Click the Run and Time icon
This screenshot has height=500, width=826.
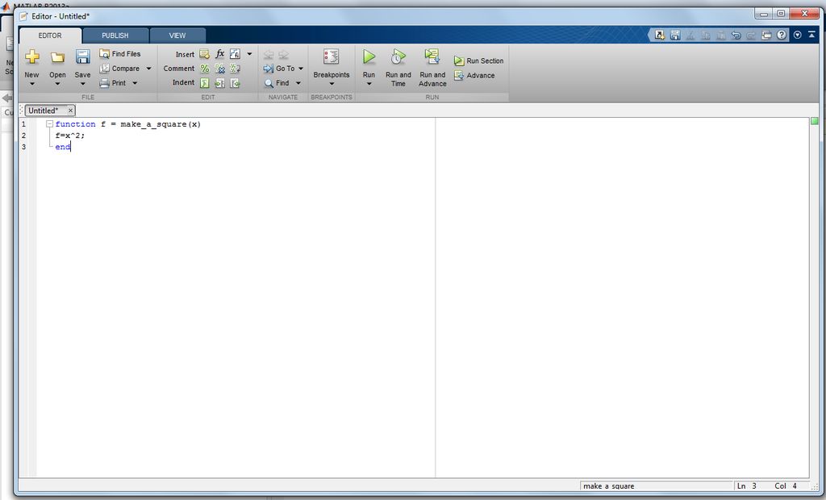click(x=398, y=56)
